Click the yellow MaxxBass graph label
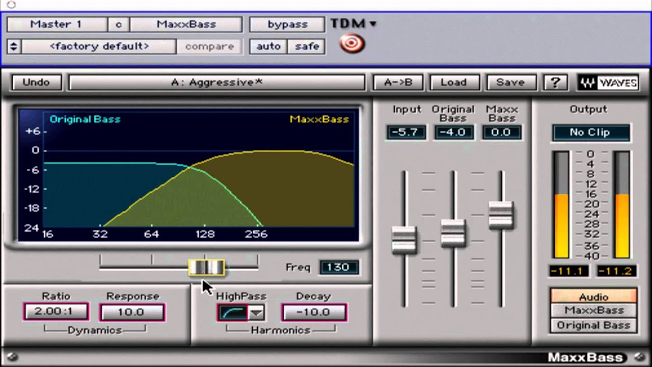The image size is (652, 367). pos(319,119)
